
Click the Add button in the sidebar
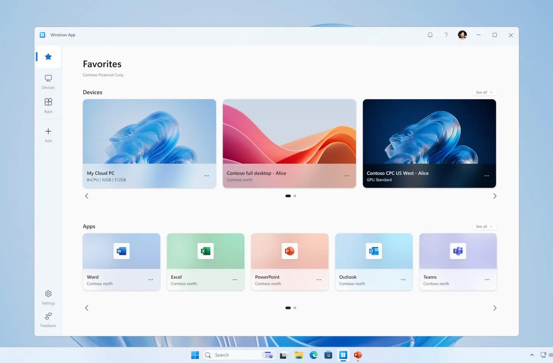point(48,135)
